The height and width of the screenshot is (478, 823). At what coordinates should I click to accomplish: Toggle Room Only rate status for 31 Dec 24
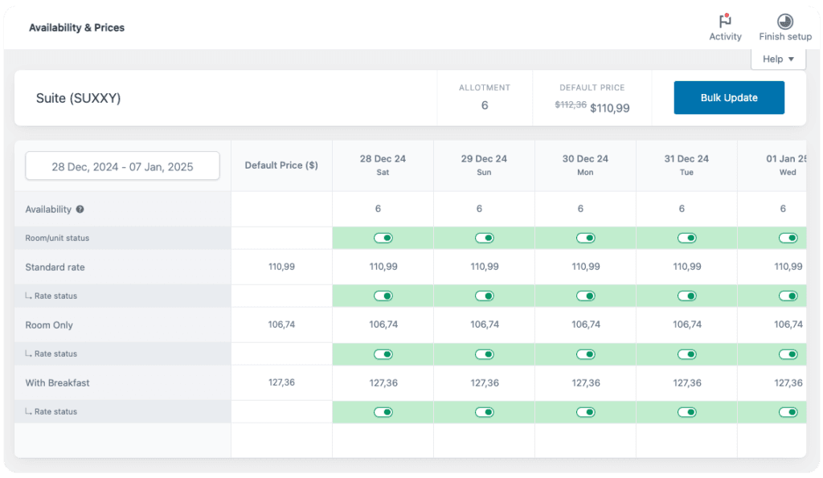687,354
